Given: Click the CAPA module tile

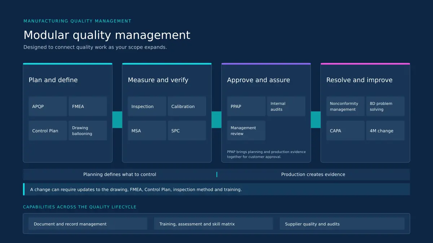Looking at the screenshot, I should (x=345, y=131).
